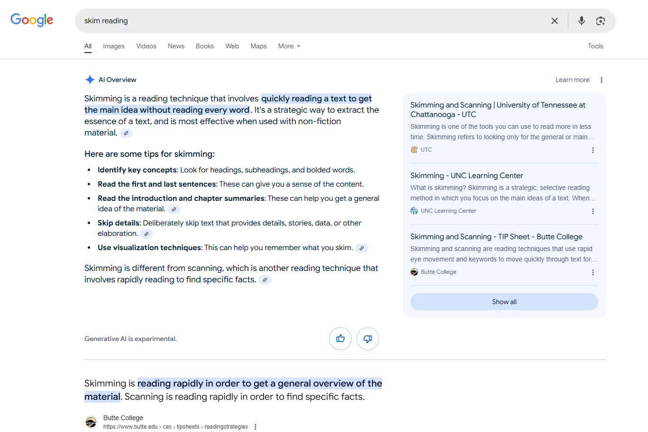Click into the 'skim reading' search field

(x=313, y=21)
